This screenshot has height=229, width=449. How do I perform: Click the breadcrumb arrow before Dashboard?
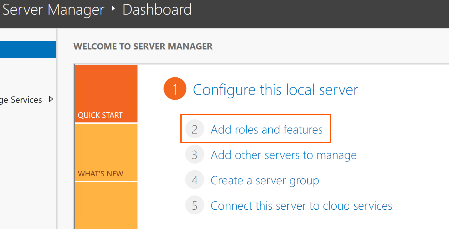[113, 9]
